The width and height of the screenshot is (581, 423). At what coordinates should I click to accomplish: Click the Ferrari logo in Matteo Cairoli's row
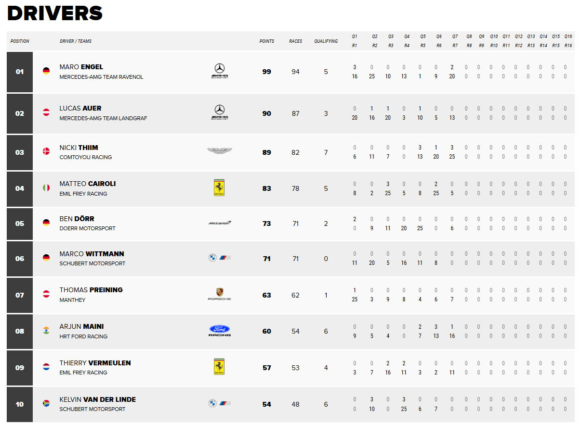219,188
